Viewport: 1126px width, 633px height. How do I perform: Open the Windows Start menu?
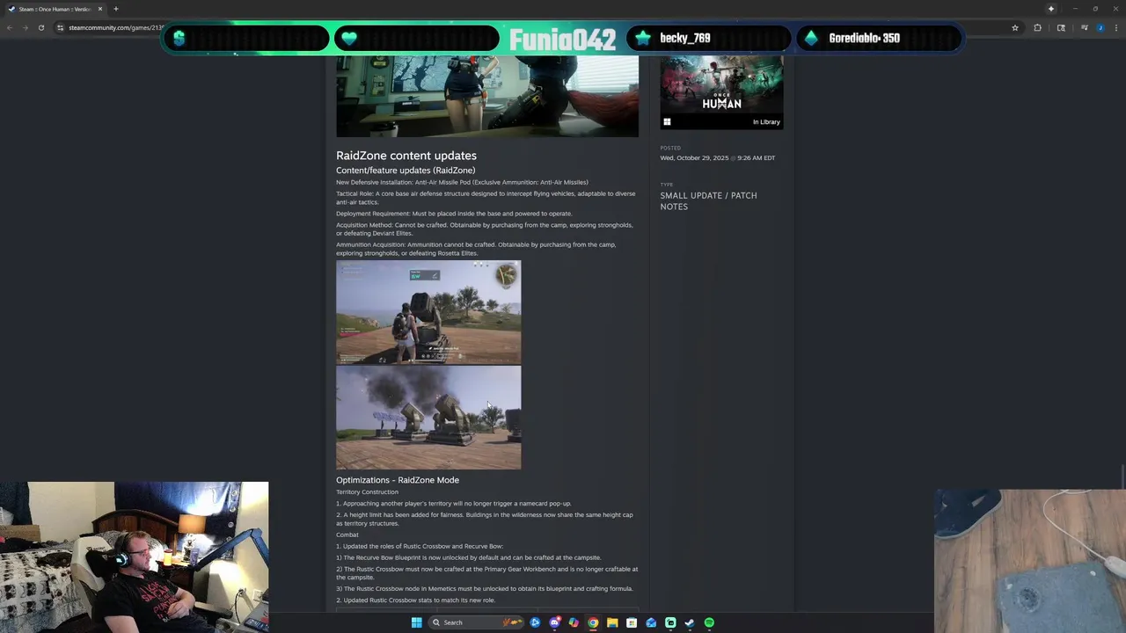(416, 622)
